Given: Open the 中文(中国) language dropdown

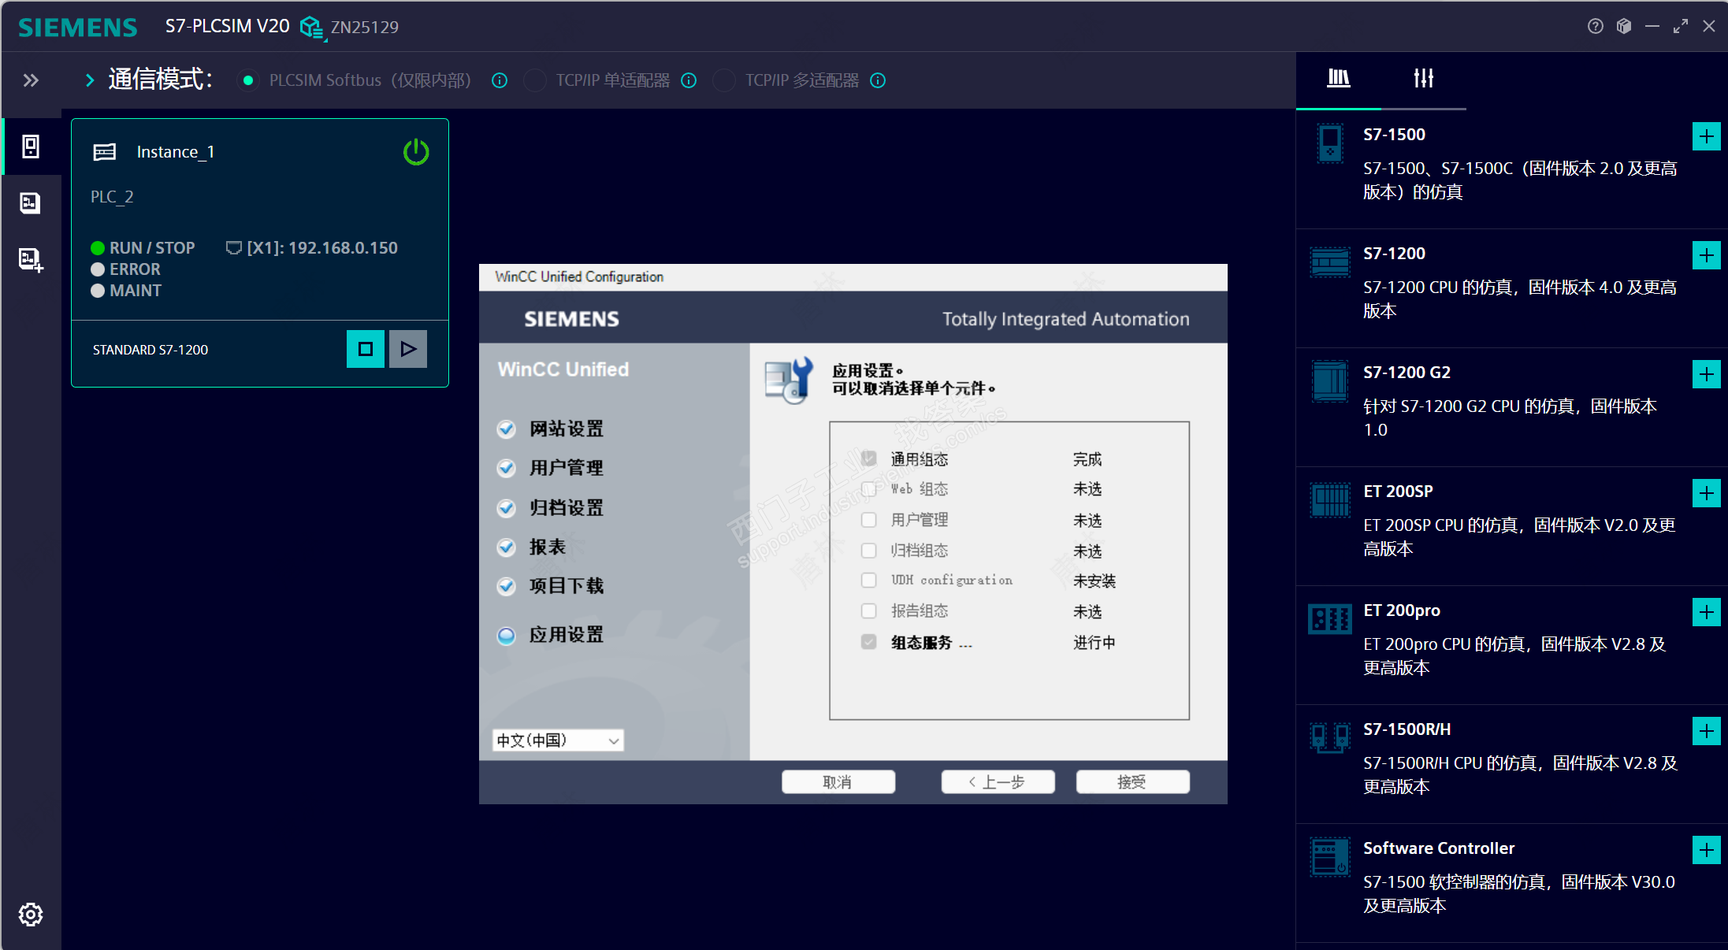Looking at the screenshot, I should point(558,740).
